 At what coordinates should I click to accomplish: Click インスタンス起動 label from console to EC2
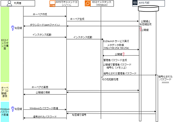tap(83, 37)
